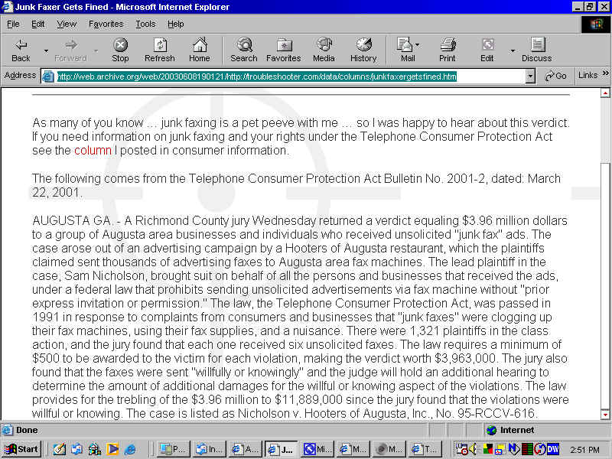This screenshot has width=612, height=459.
Task: Open the Search pane from toolbar
Action: click(244, 50)
